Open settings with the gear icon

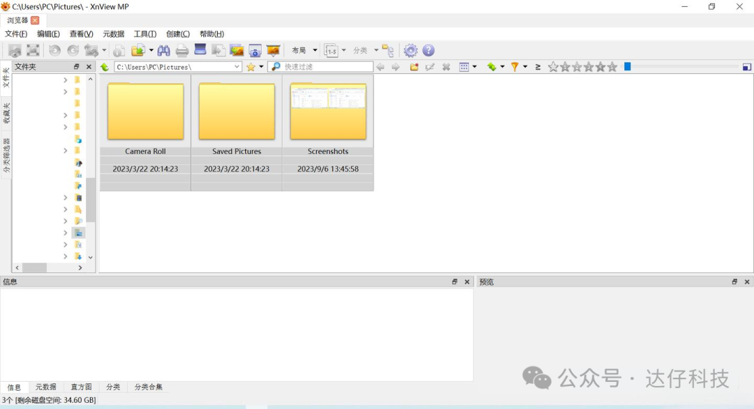[411, 50]
